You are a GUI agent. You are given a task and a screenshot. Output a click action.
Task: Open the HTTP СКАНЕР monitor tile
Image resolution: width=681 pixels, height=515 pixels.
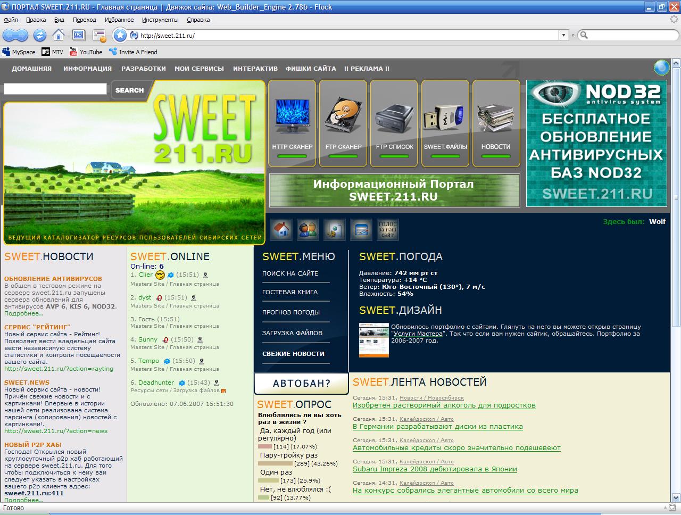(x=292, y=123)
